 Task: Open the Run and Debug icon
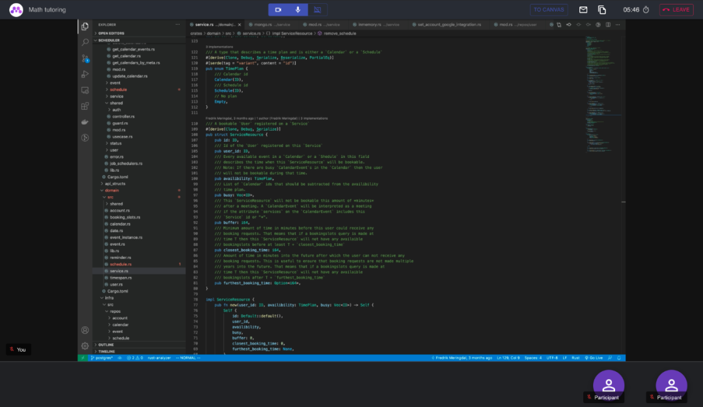coord(85,74)
